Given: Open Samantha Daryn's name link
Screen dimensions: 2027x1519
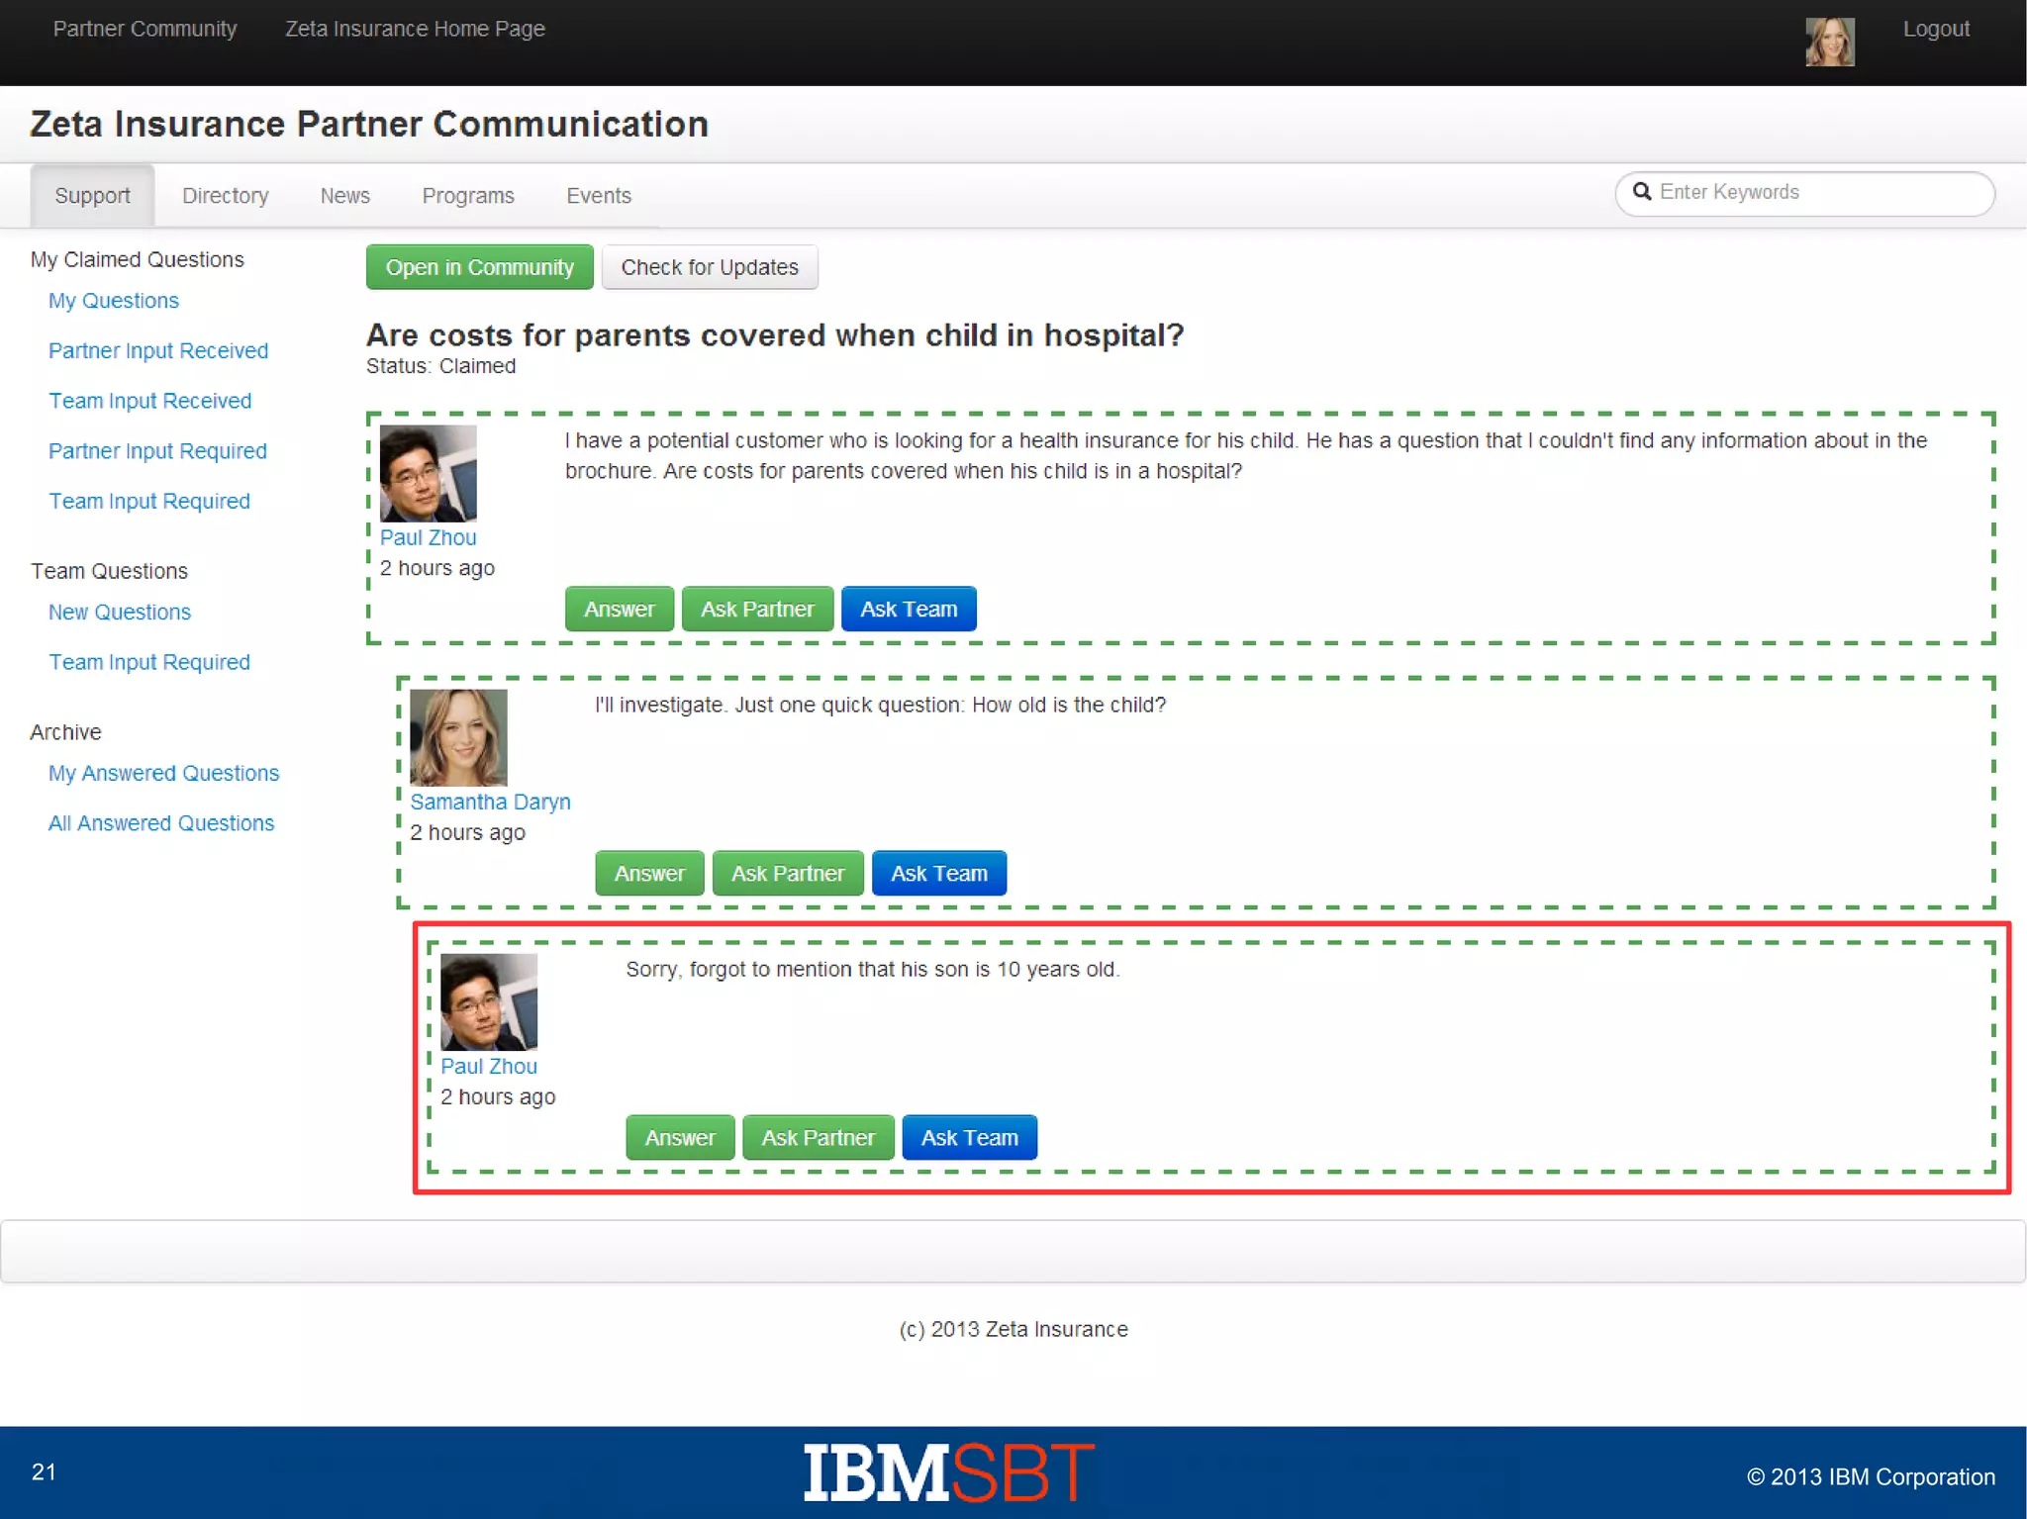Looking at the screenshot, I should [491, 802].
